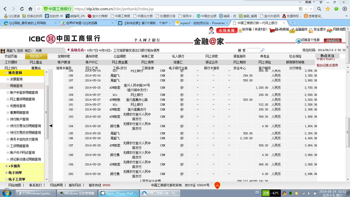Open the 收件箱 inbox icon
The height and width of the screenshot is (197, 350).
click(240, 30)
